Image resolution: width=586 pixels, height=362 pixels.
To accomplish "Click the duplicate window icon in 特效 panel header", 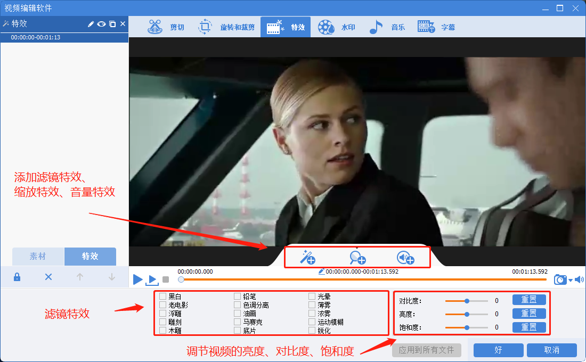I will 112,24.
